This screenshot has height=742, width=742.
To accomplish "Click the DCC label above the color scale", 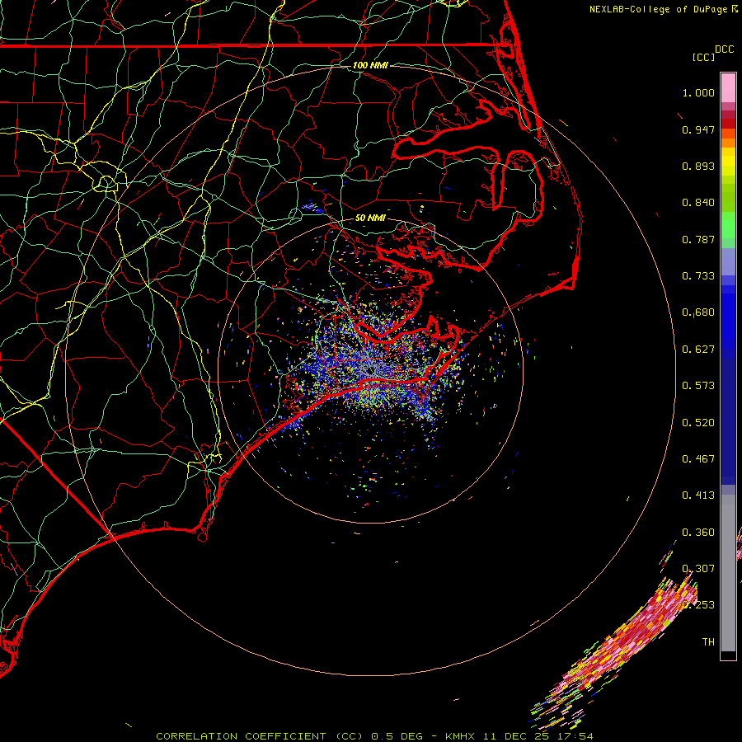I will coord(724,49).
